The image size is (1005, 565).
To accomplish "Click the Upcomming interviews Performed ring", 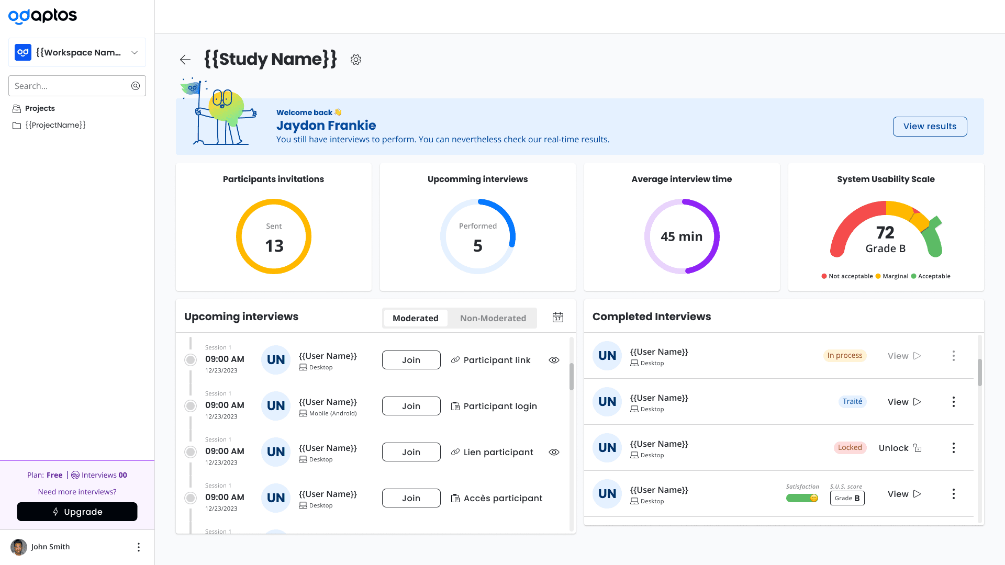I will (x=478, y=236).
